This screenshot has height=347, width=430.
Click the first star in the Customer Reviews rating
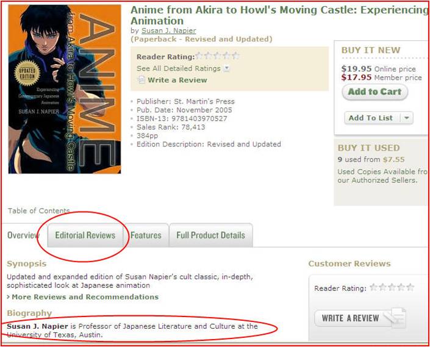pyautogui.click(x=374, y=287)
